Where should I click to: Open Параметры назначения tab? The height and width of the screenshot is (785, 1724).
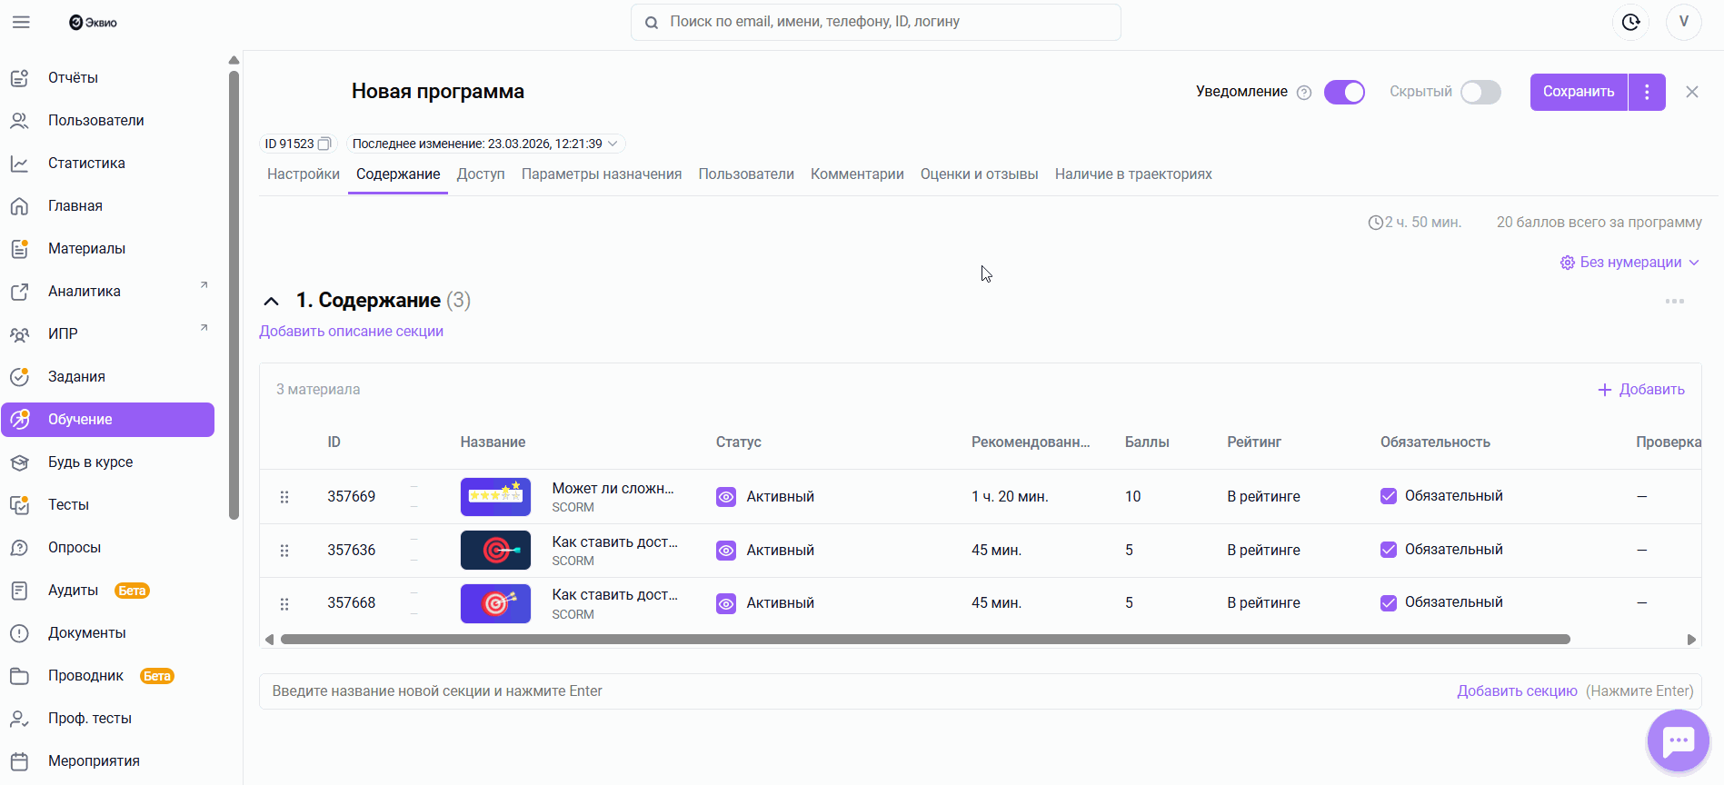click(x=602, y=174)
